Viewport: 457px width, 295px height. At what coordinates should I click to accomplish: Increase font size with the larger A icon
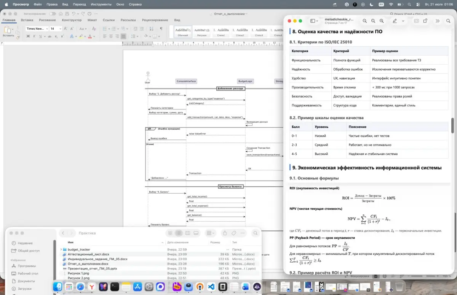[66, 29]
